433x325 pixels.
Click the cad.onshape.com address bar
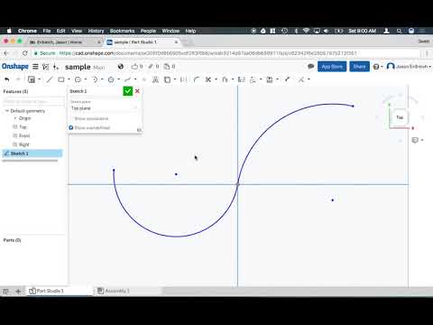tap(226, 53)
